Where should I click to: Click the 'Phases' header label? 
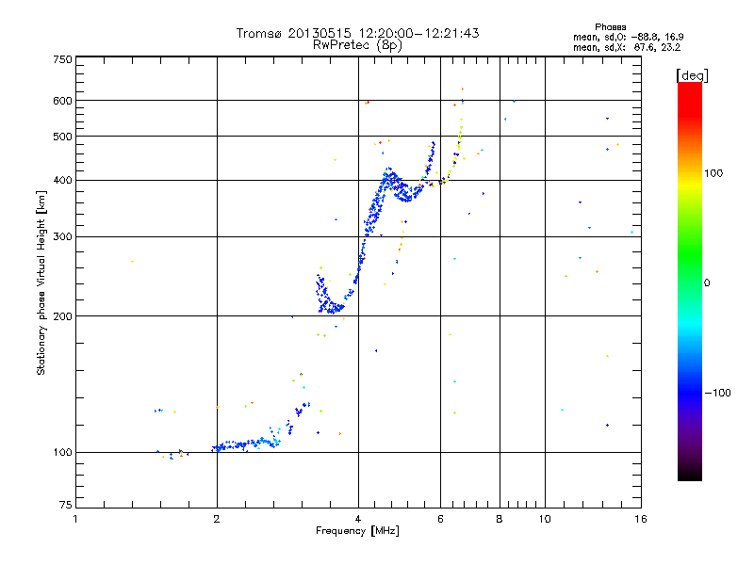[x=610, y=27]
